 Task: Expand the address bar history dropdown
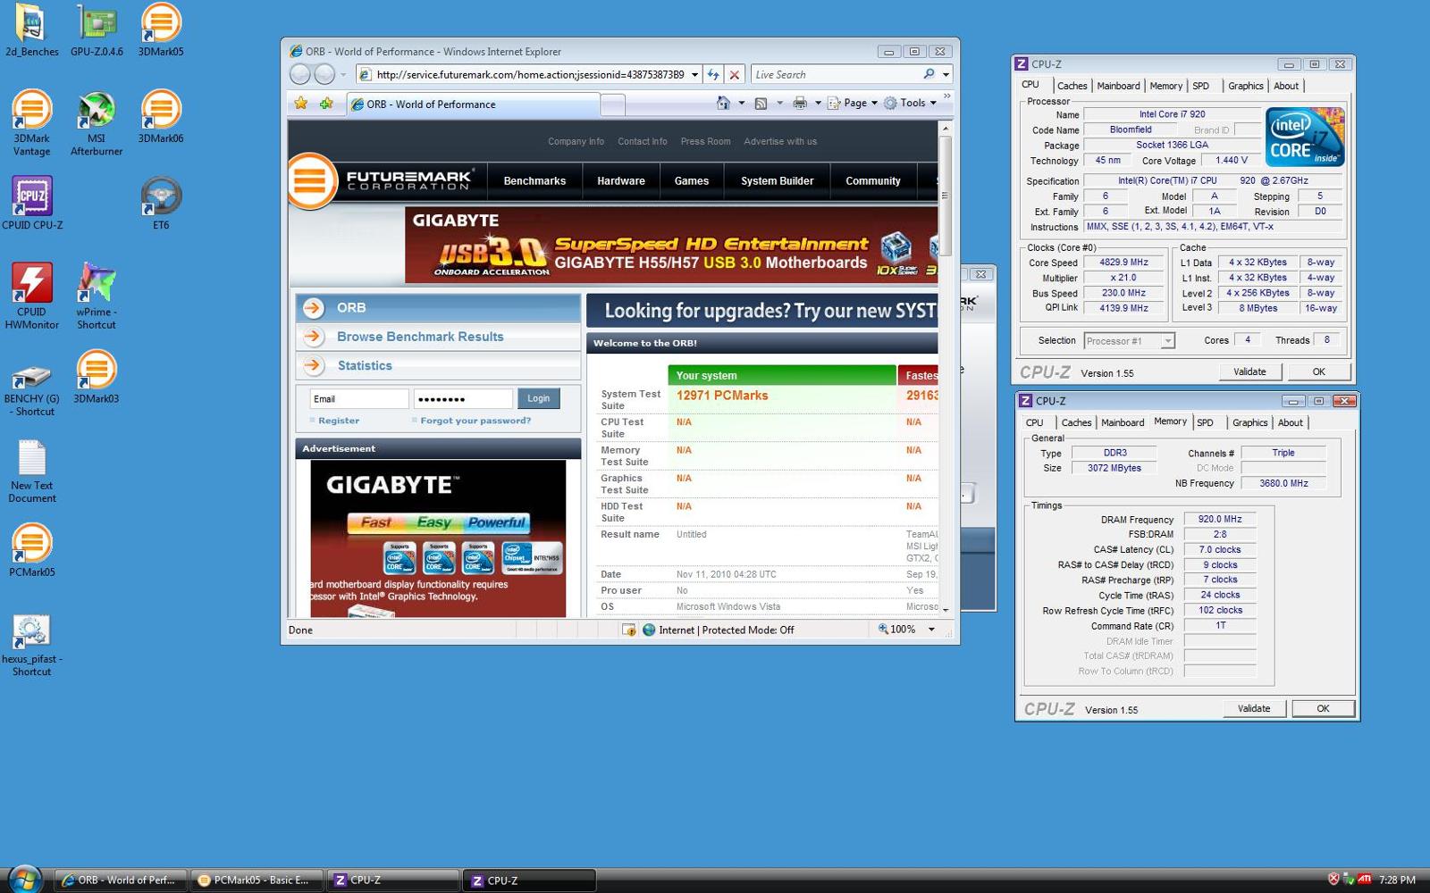[694, 75]
